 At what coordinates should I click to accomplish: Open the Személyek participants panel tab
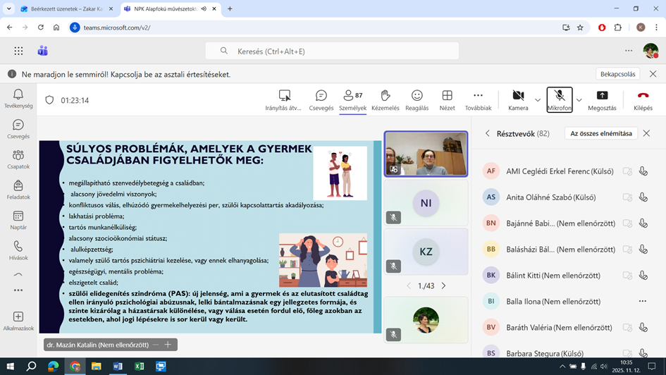click(x=352, y=99)
